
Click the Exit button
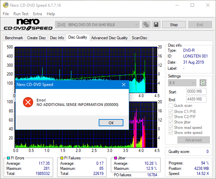[x=200, y=25]
